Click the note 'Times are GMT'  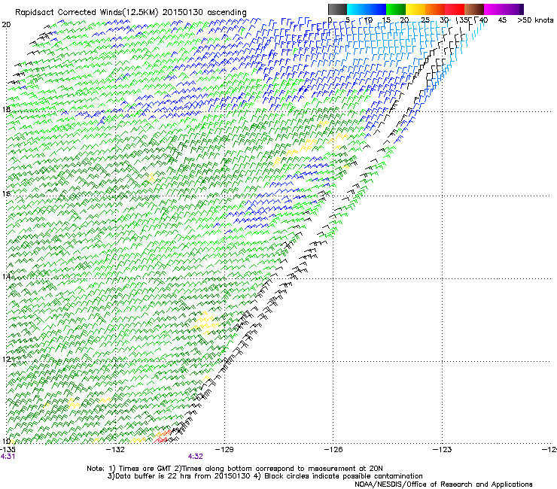pos(145,469)
